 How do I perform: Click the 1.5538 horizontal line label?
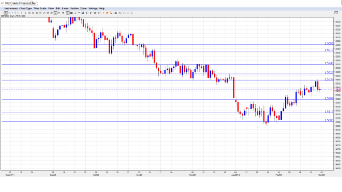(x=329, y=79)
